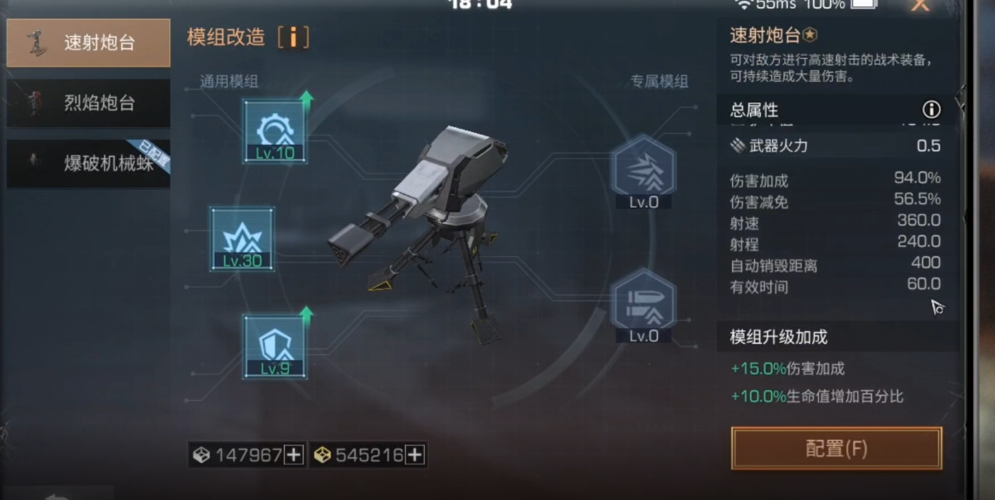Screen dimensions: 995x500
Task: Show 总属性 info circle details
Action: 931,109
